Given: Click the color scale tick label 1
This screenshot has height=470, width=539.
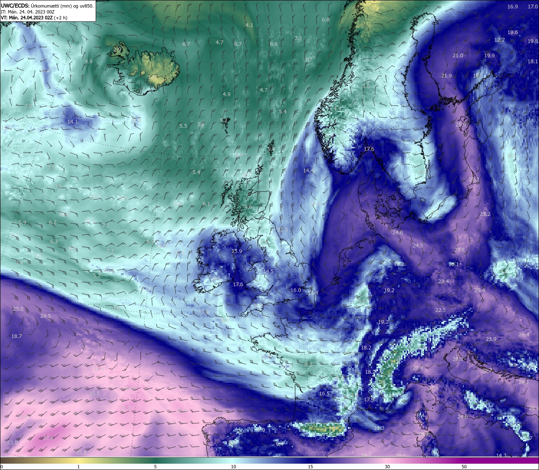Looking at the screenshot, I should [79, 467].
